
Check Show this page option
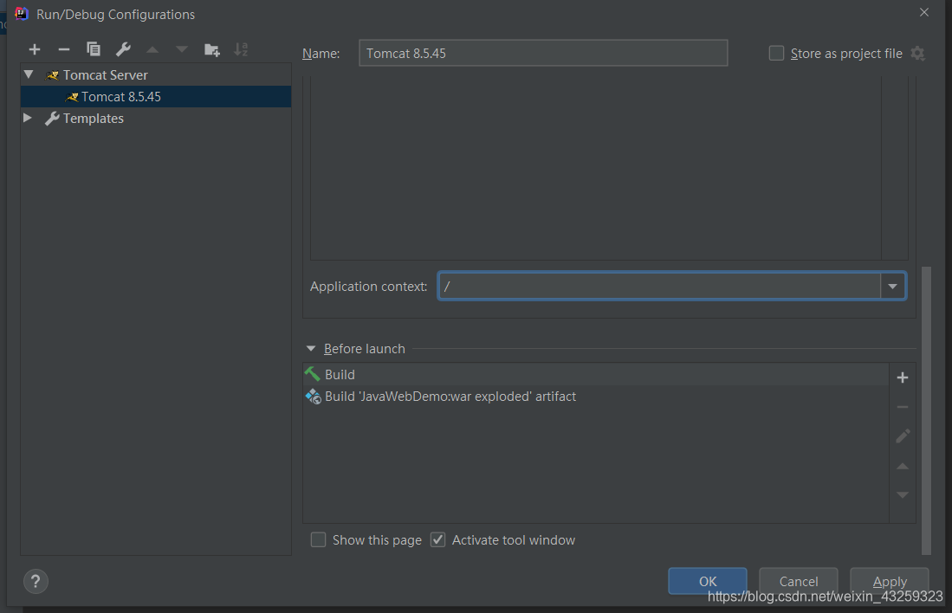(318, 539)
